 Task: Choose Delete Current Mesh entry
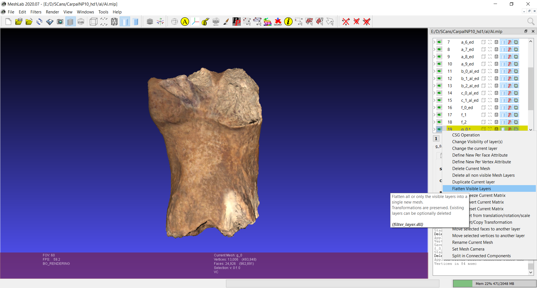coord(489,169)
